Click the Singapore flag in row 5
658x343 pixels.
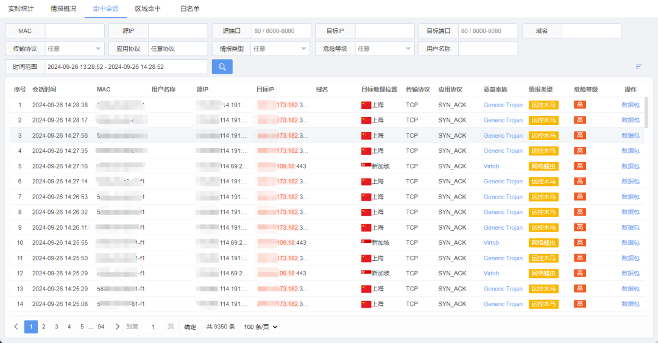(x=366, y=166)
